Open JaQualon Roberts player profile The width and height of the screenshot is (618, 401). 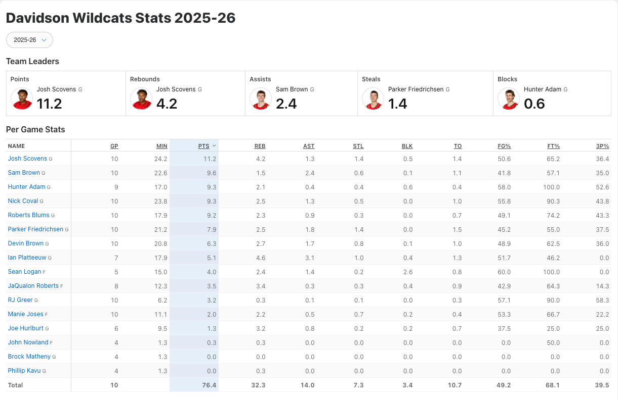click(x=33, y=286)
